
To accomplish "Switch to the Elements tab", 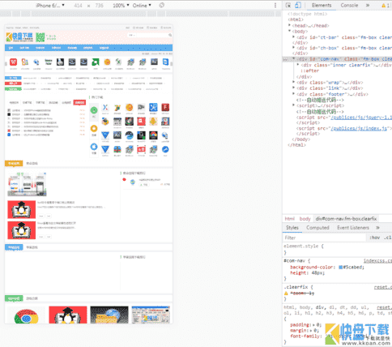I will (322, 5).
